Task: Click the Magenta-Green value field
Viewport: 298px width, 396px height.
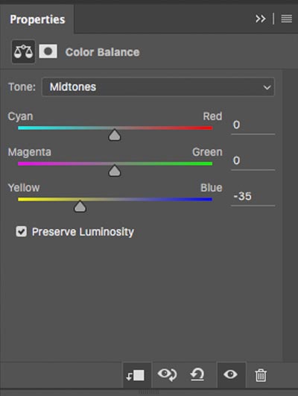Action: [x=253, y=161]
